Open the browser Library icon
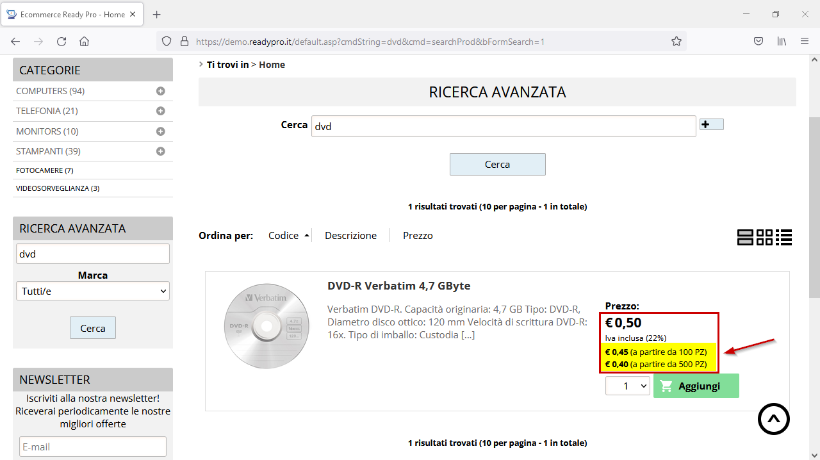This screenshot has width=820, height=460. 782,42
